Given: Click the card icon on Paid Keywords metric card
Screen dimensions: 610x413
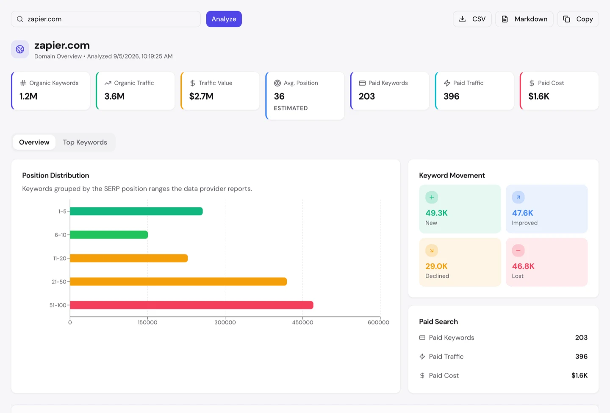Looking at the screenshot, I should click(x=362, y=83).
